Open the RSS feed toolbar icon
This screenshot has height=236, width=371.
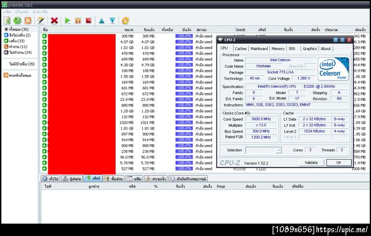click(28, 20)
